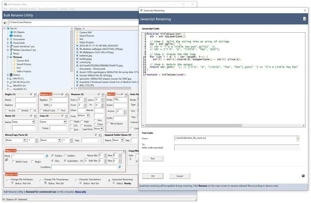Click the R reset button of Filters (12)
This screenshot has width=311, height=203.
(124, 151)
